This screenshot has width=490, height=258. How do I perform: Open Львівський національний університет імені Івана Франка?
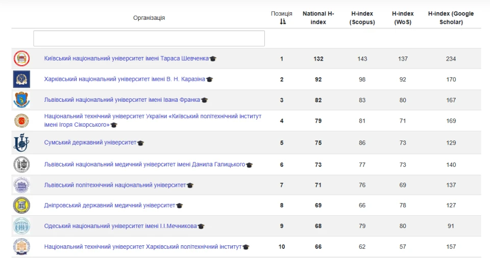tap(122, 100)
